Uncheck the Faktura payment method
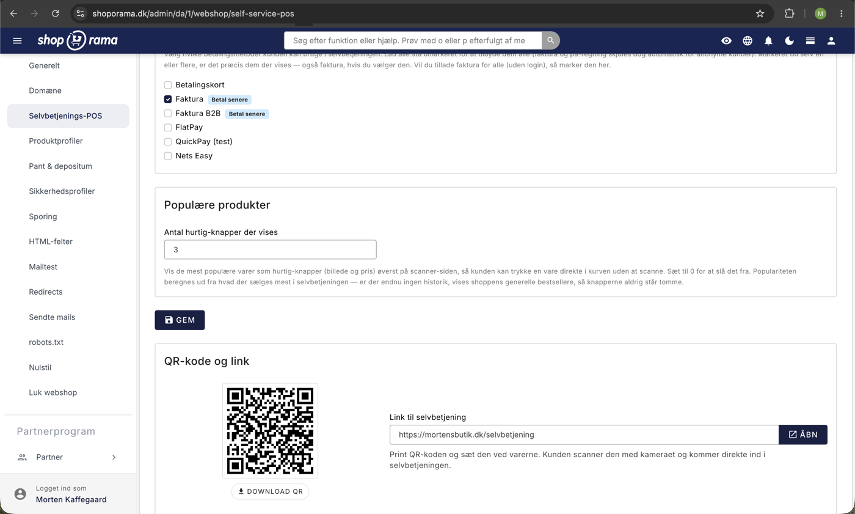The height and width of the screenshot is (514, 855). pos(168,99)
